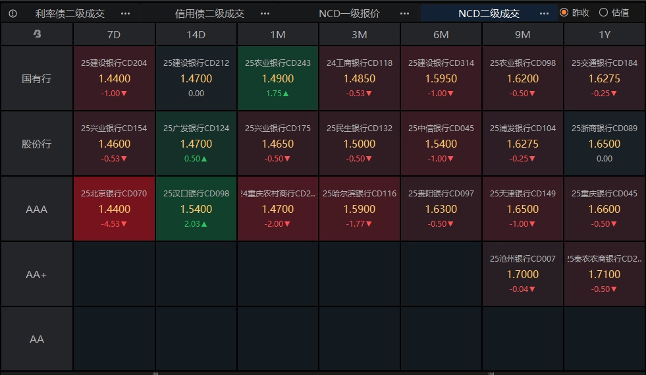Image resolution: width=646 pixels, height=375 pixels.
Task: Open the 25浙商银行CD089 cell
Action: (x=605, y=144)
